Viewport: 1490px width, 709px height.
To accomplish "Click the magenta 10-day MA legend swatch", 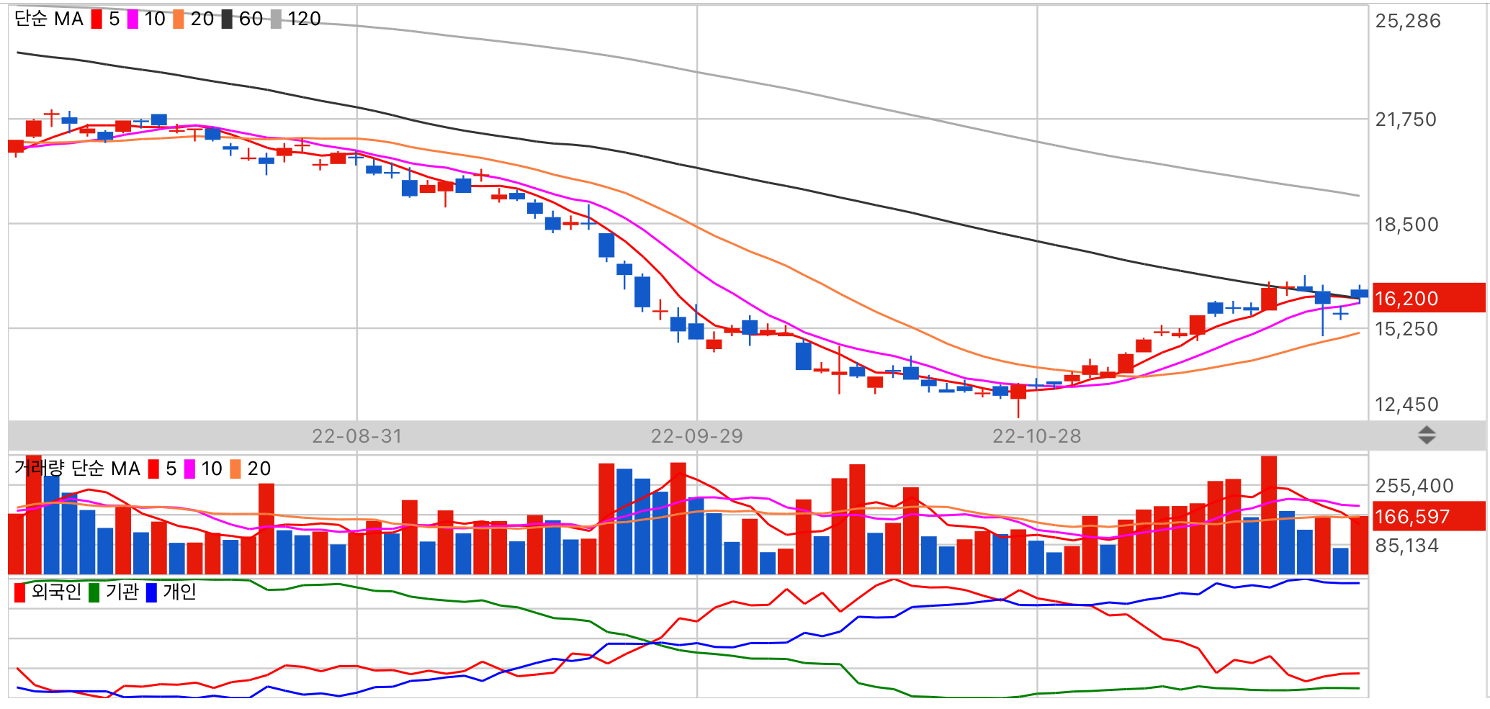I will click(x=133, y=19).
